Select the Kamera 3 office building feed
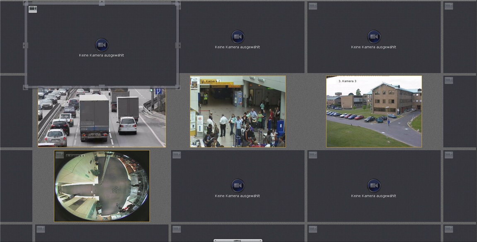 click(x=374, y=112)
